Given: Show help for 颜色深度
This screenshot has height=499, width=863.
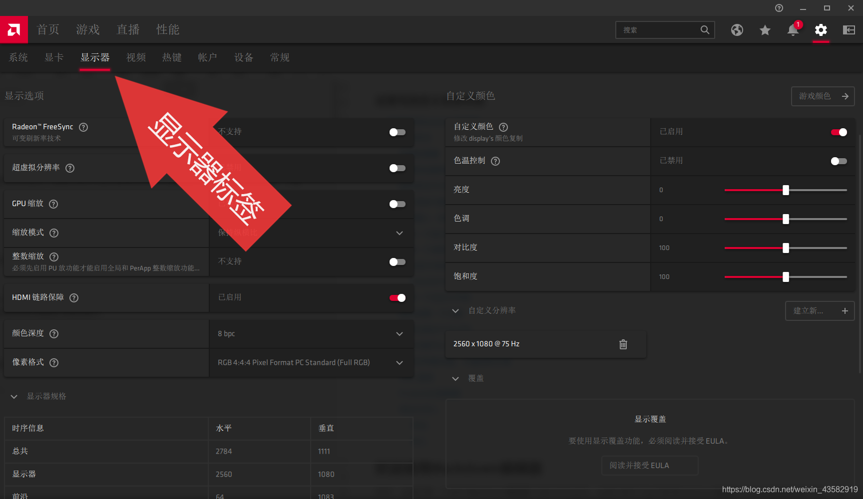Looking at the screenshot, I should (54, 334).
